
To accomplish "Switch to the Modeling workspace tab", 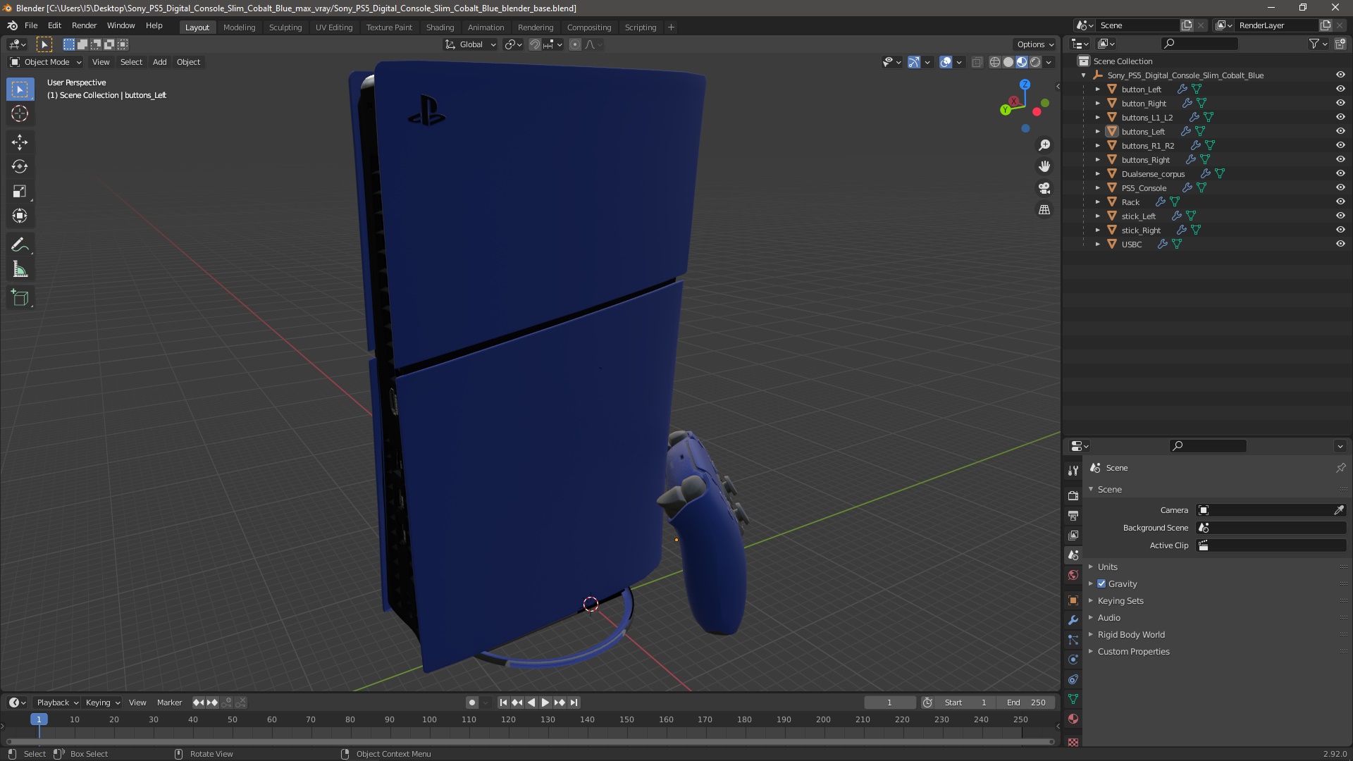I will (239, 27).
